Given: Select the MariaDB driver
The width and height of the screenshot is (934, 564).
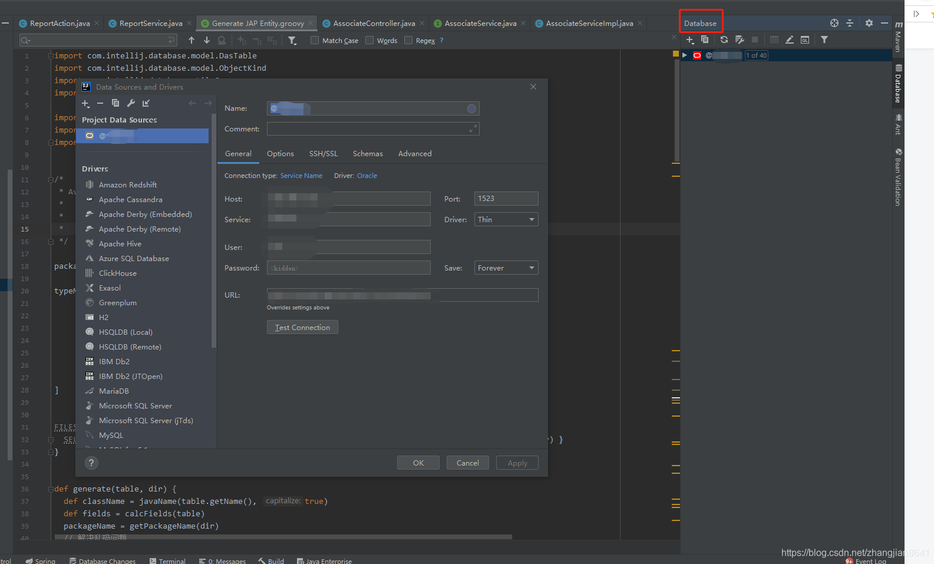Looking at the screenshot, I should pyautogui.click(x=114, y=391).
